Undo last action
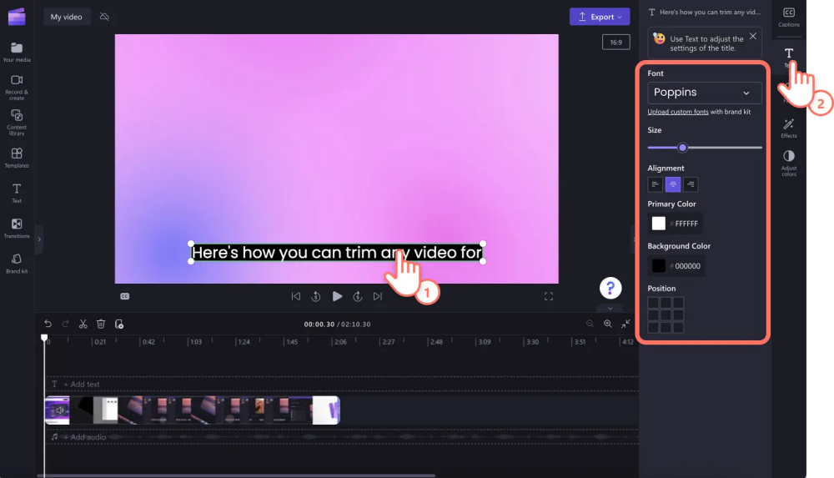 (x=48, y=324)
